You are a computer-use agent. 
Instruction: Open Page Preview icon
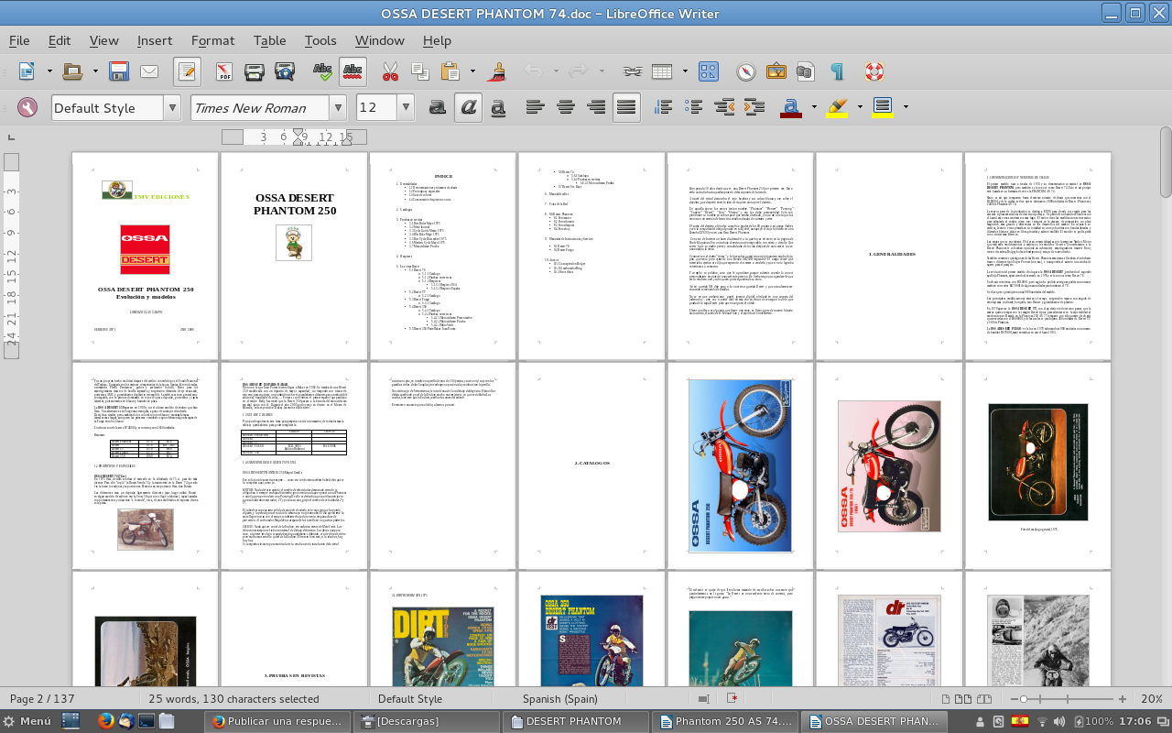pos(285,71)
